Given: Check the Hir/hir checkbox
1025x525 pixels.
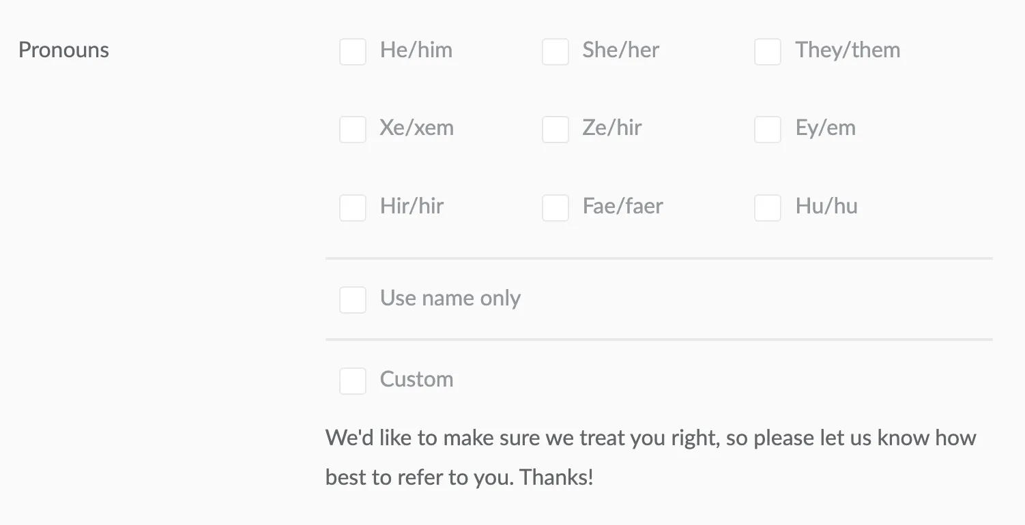Looking at the screenshot, I should (353, 207).
